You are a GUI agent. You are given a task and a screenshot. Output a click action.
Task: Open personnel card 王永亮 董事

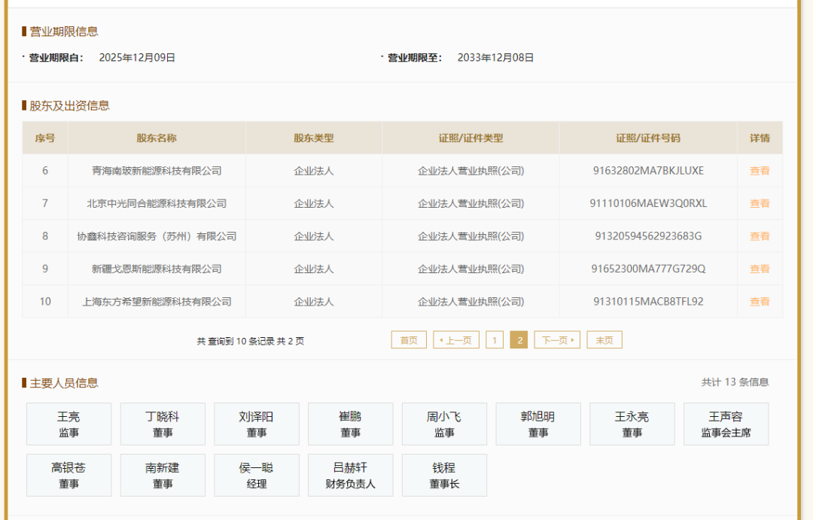click(632, 424)
